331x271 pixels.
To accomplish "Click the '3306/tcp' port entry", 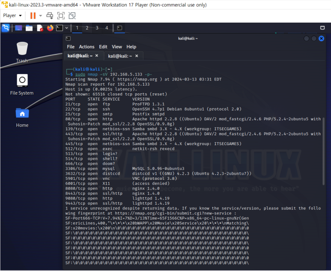I will point(75,169).
